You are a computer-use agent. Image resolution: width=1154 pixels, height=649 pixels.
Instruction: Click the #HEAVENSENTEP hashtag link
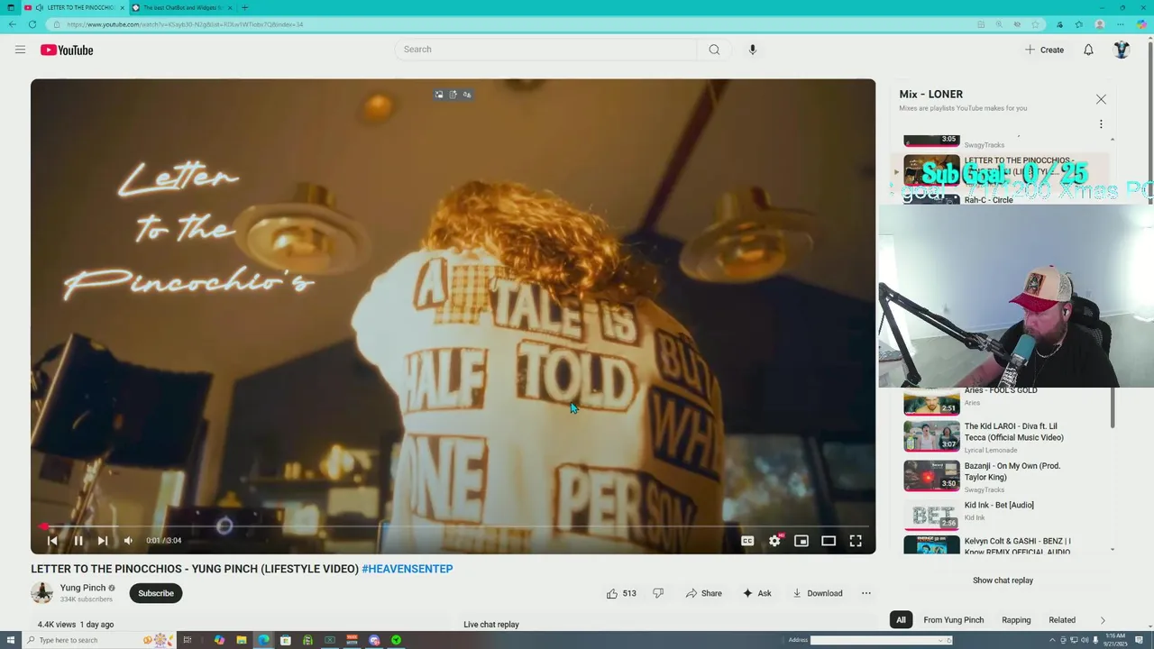coord(408,569)
